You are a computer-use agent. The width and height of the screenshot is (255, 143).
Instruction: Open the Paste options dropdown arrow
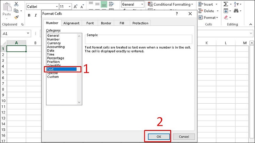[x=7, y=19]
